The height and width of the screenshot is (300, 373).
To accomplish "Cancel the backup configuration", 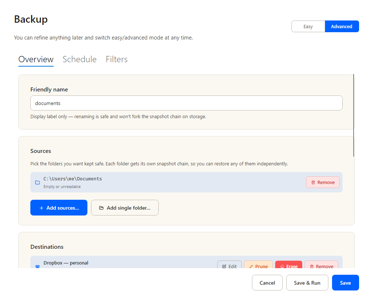I will tap(267, 283).
